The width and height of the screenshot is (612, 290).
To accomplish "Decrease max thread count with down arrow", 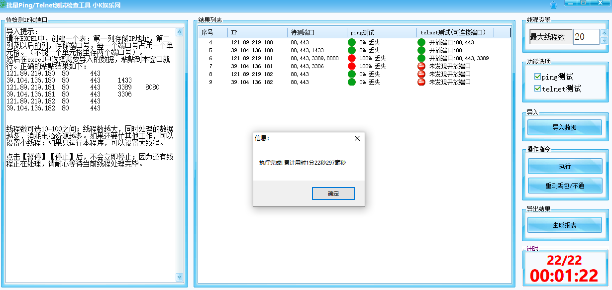I will coord(604,40).
